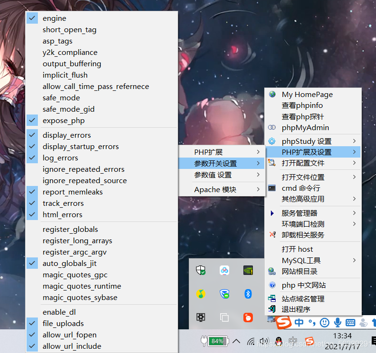Click taskbar 中 IME indicator
The width and height of the screenshot is (376, 353).
pyautogui.click(x=293, y=341)
